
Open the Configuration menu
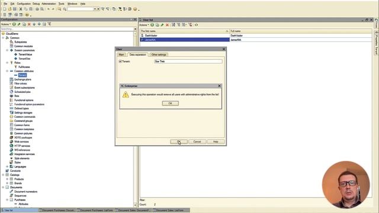(24, 4)
